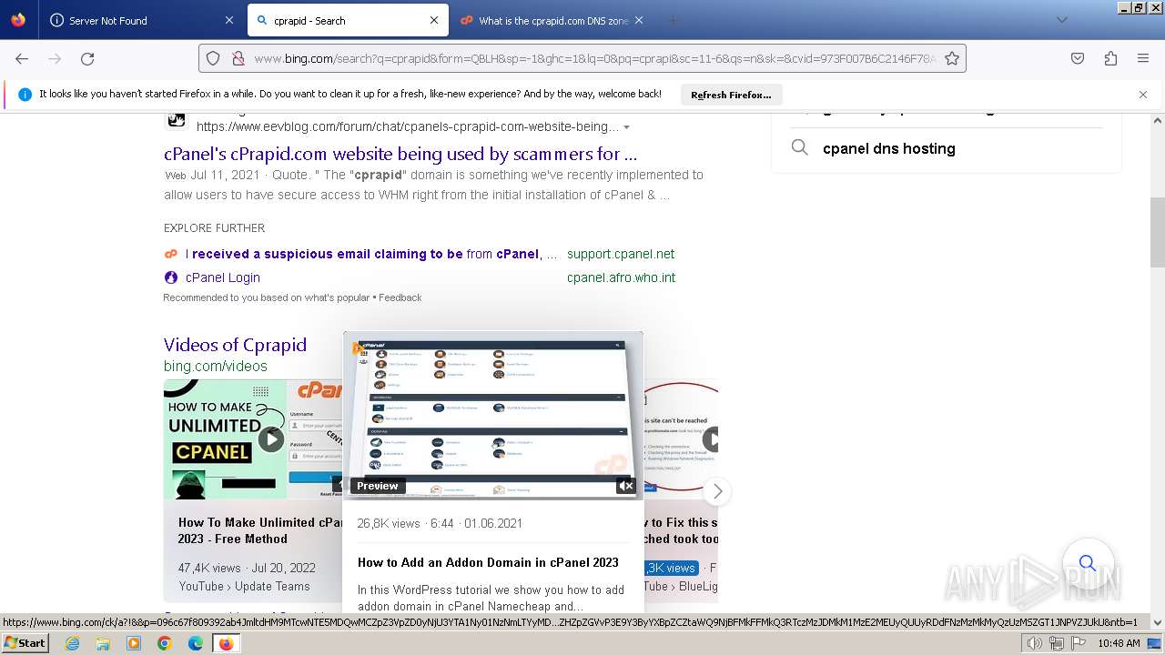
Task: Open the Firefox application menu
Action: click(x=1143, y=58)
